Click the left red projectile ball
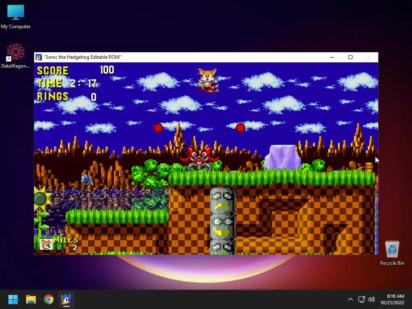 (x=158, y=128)
